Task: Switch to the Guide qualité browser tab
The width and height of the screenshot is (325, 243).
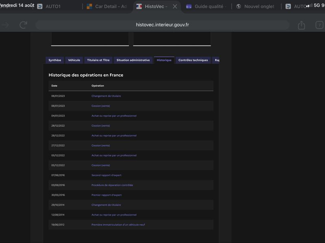Action: [206, 6]
